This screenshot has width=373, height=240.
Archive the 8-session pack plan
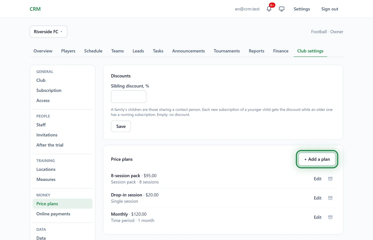click(330, 179)
